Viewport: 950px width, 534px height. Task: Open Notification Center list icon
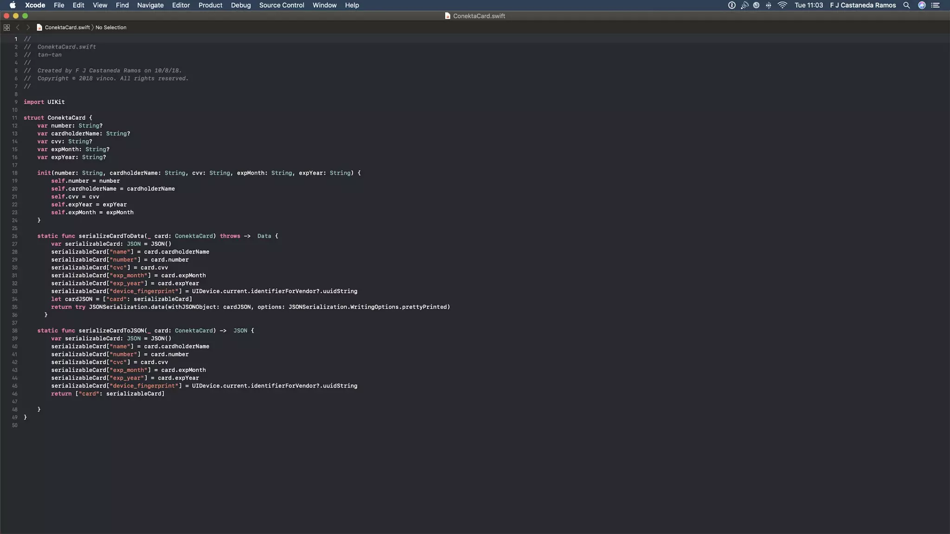[x=935, y=5]
